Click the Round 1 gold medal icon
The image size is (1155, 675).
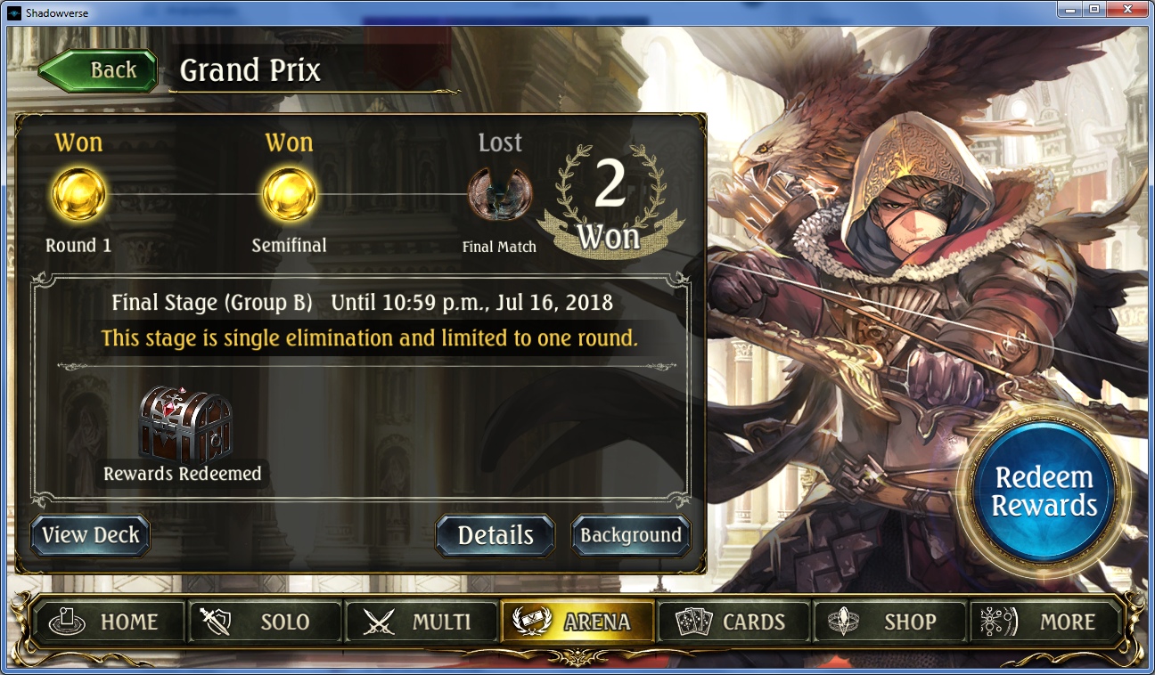(78, 193)
